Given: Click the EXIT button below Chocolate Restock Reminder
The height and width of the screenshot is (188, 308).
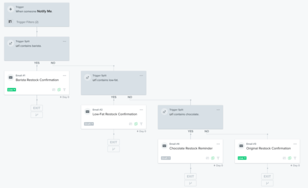Looking at the screenshot, I should pos(190,176).
